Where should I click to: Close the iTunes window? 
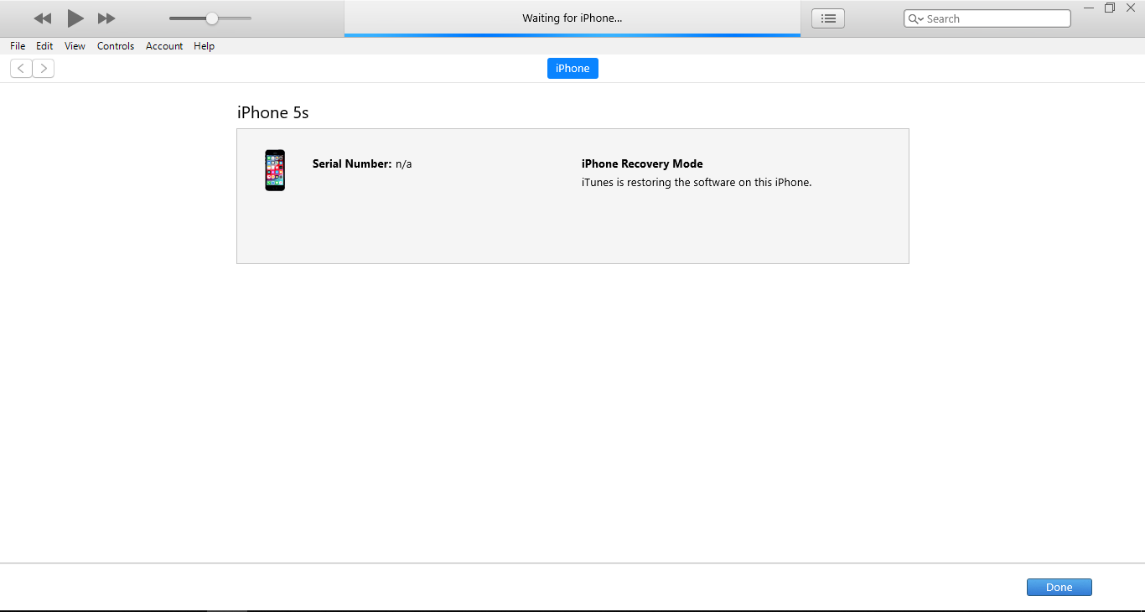coord(1131,8)
